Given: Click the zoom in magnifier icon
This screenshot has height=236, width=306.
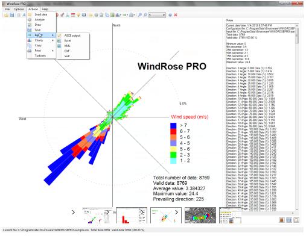Looking at the screenshot, I should 140,15.
